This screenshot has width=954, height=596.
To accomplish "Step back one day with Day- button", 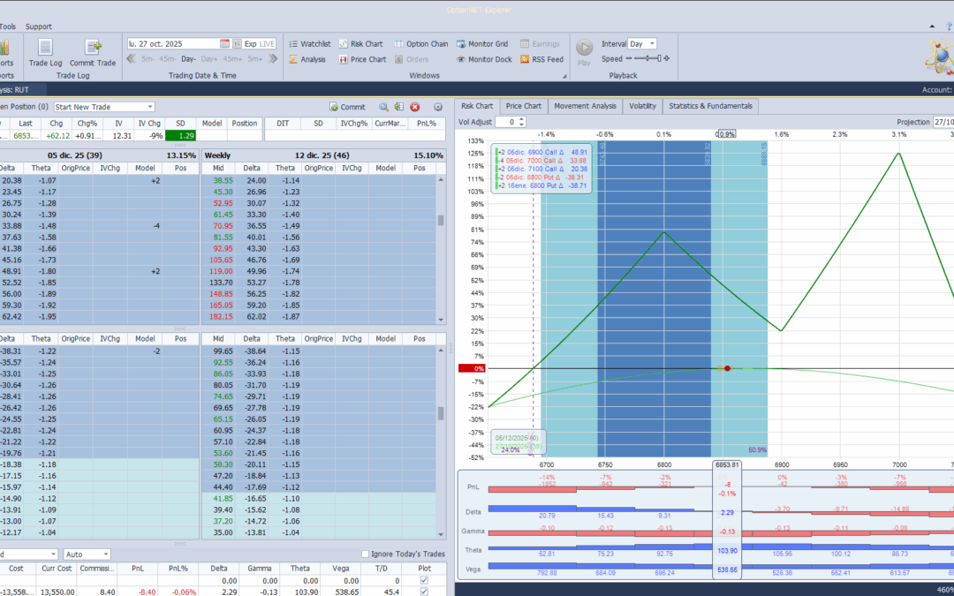I will [x=189, y=59].
